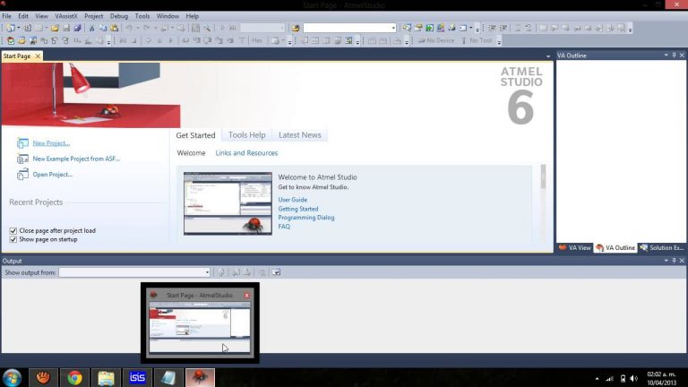688x387 pixels.
Task: Pin the VA Outline panel
Action: pyautogui.click(x=675, y=56)
